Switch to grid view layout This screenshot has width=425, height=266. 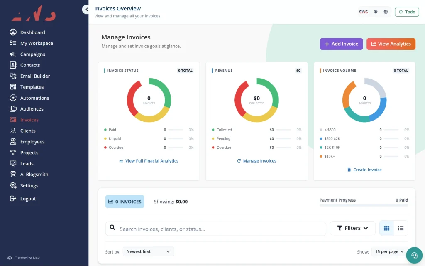(387, 228)
